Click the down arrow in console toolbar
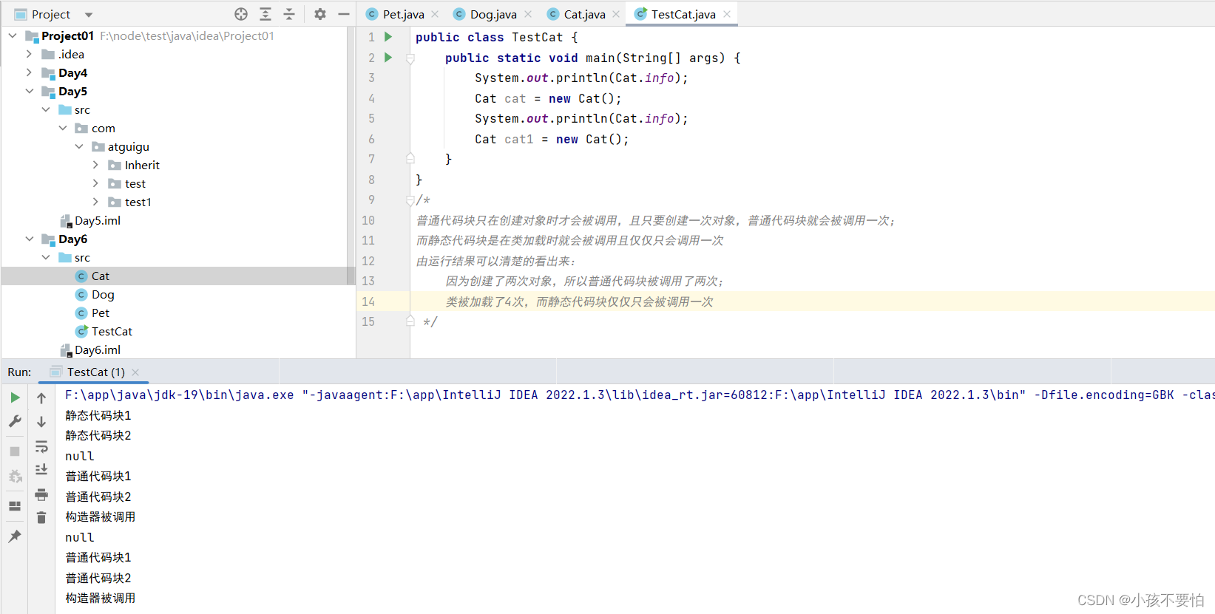 (41, 422)
